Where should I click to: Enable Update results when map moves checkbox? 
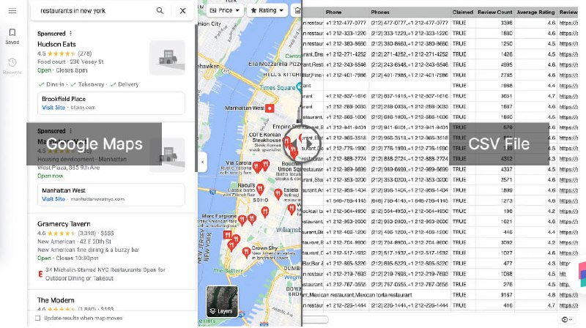click(38, 318)
